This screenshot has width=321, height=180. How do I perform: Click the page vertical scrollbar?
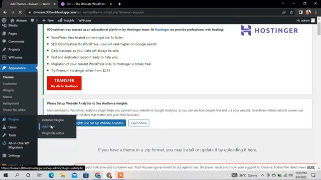(x=319, y=29)
